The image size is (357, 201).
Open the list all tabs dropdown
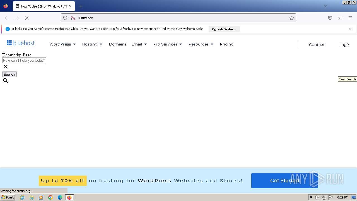point(325,6)
